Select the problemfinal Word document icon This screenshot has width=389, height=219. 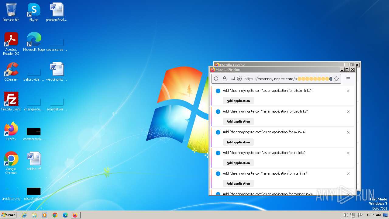pyautogui.click(x=57, y=12)
